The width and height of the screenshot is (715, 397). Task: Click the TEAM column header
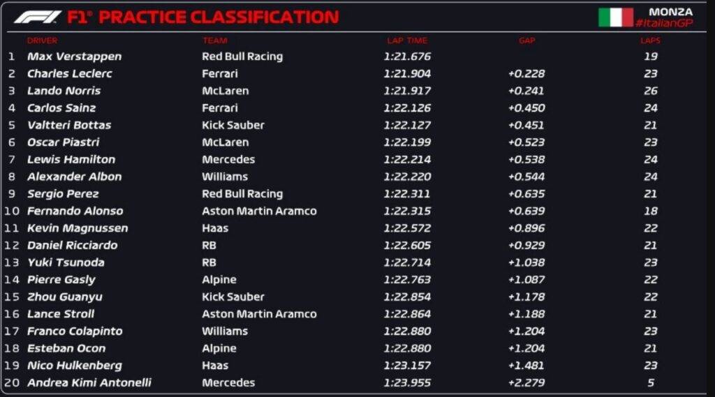click(x=214, y=40)
